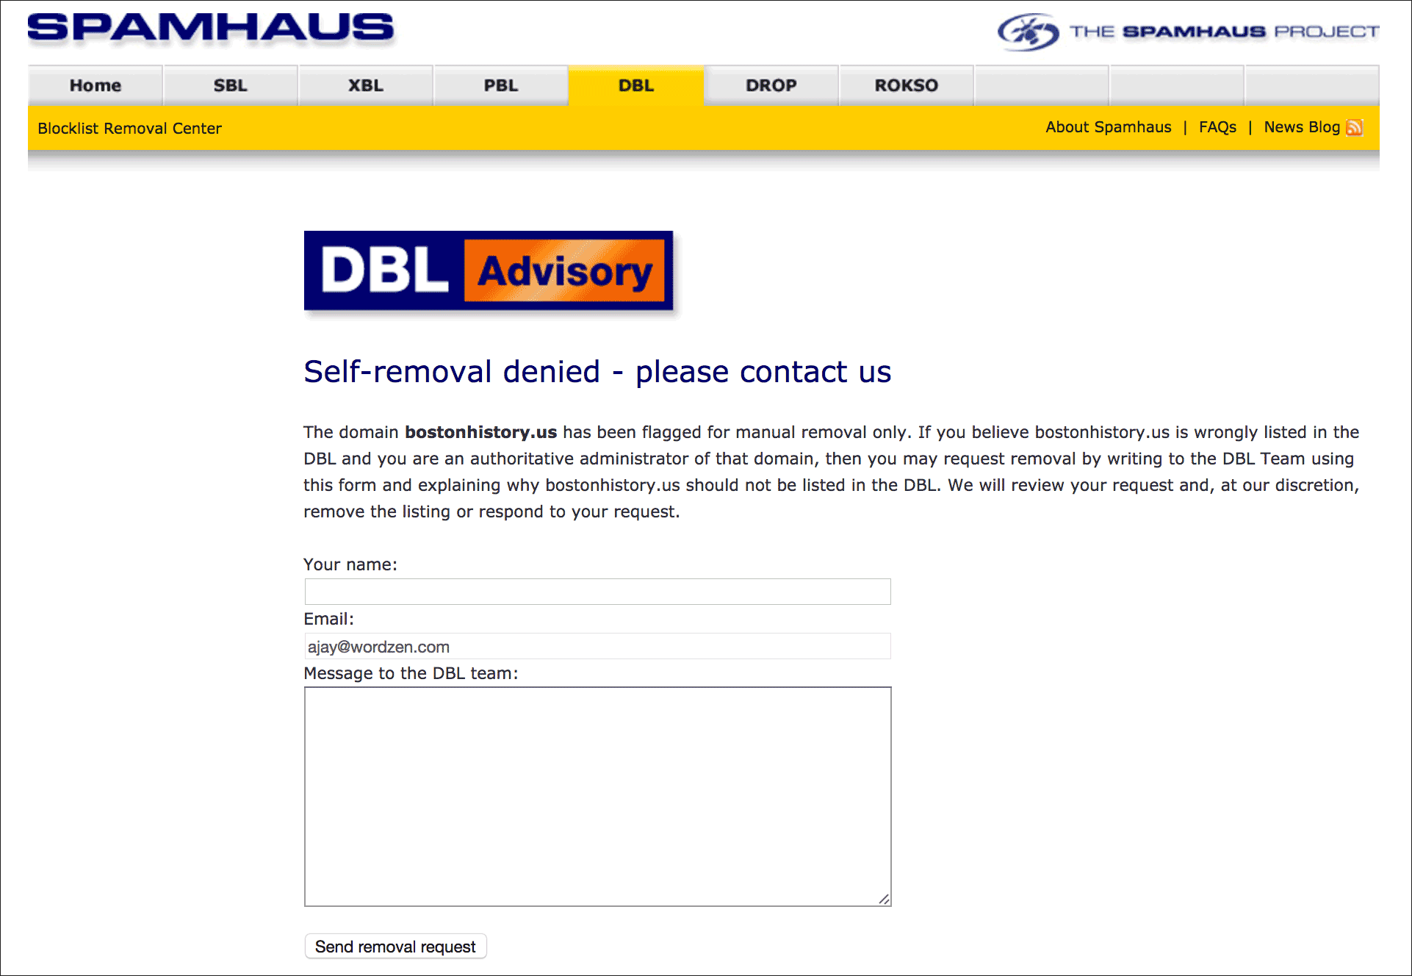The image size is (1412, 976).
Task: Open the DROP tab
Action: [771, 85]
